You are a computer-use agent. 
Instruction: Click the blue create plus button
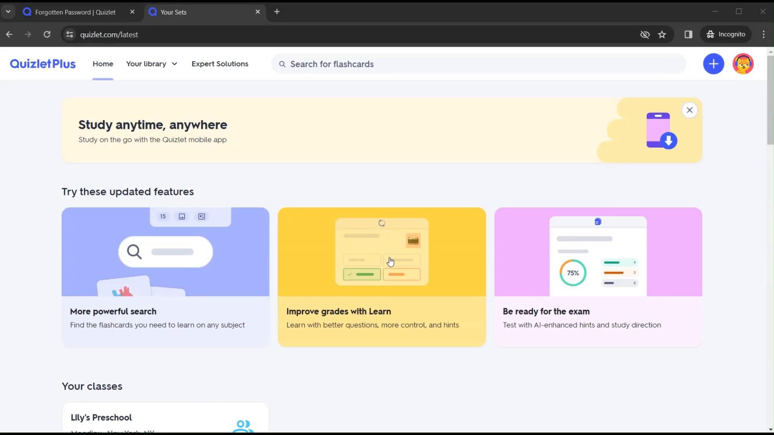point(713,64)
